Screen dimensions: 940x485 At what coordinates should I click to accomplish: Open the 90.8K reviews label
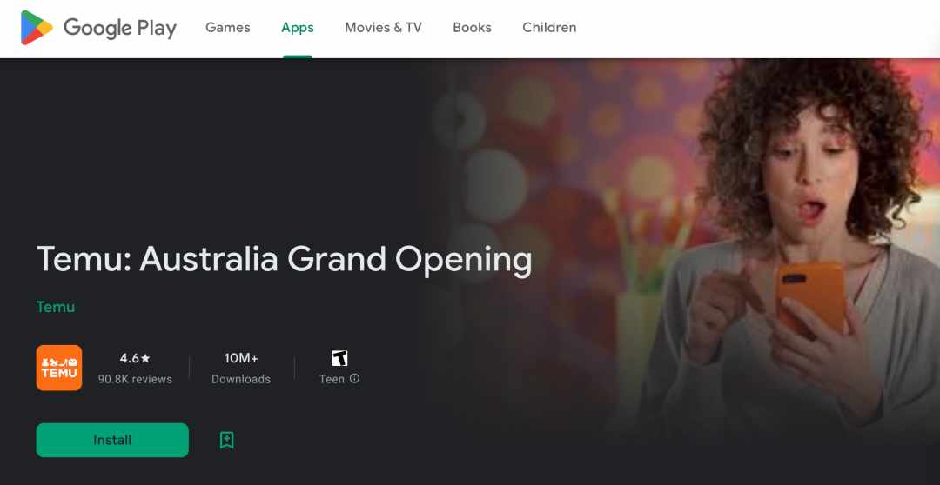[135, 379]
